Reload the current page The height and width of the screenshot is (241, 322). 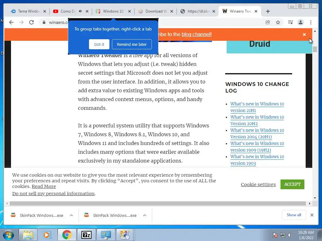[31, 22]
